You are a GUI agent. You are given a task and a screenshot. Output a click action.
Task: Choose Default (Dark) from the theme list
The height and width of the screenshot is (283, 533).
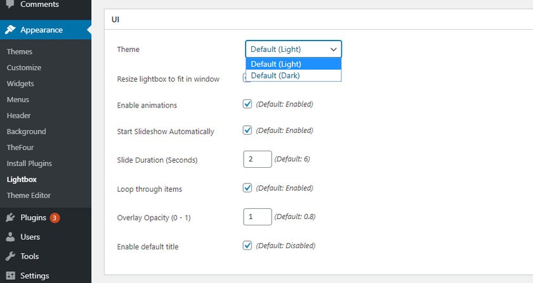pyautogui.click(x=275, y=76)
